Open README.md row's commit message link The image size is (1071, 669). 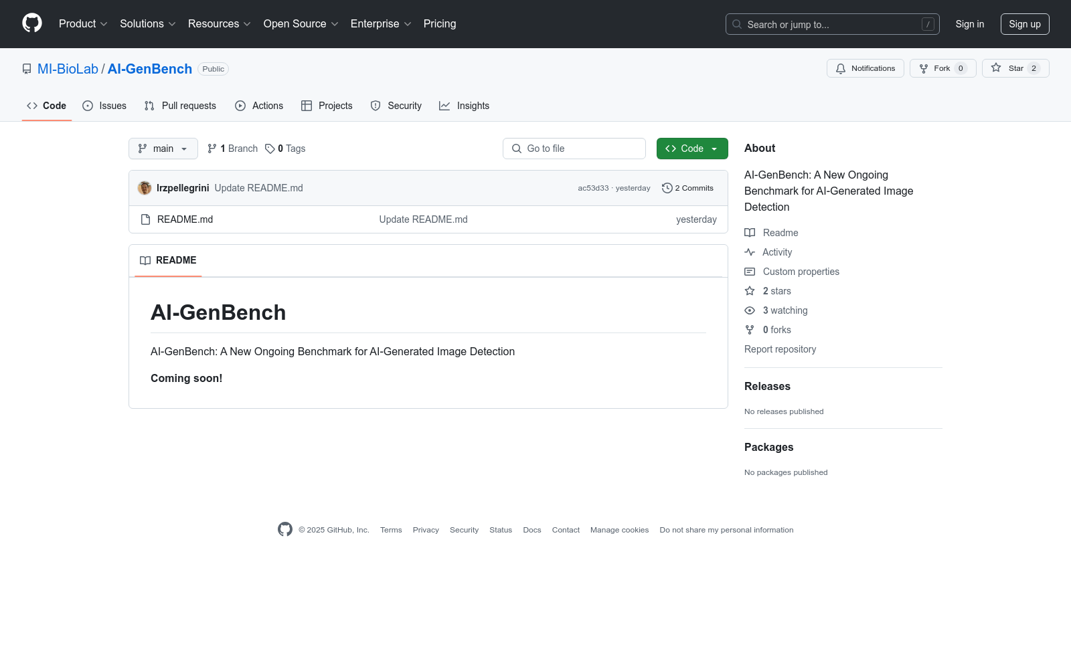coord(424,219)
